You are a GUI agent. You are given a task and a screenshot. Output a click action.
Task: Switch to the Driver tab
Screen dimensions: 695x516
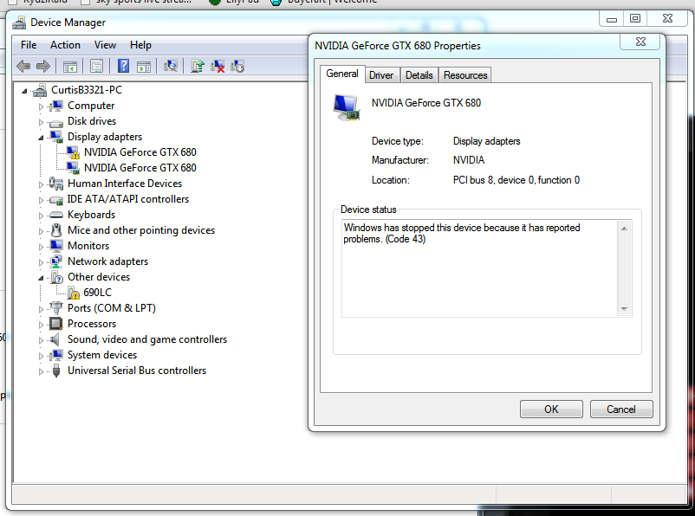click(x=381, y=75)
